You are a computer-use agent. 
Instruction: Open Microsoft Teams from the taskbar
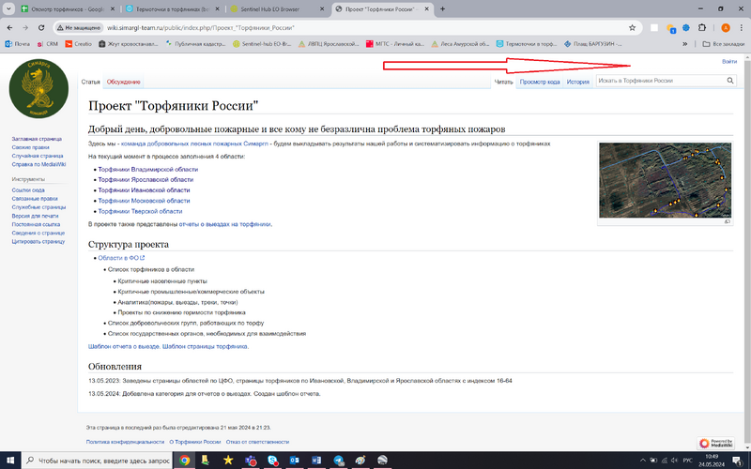pos(251,460)
